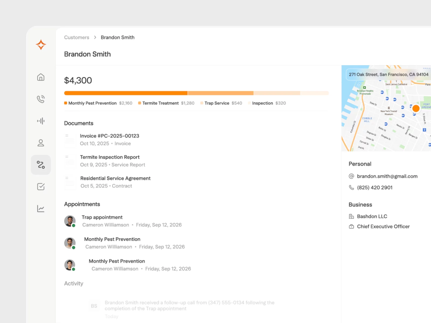Click the building icon beside Bashdon LLC
Image resolution: width=431 pixels, height=323 pixels.
351,216
